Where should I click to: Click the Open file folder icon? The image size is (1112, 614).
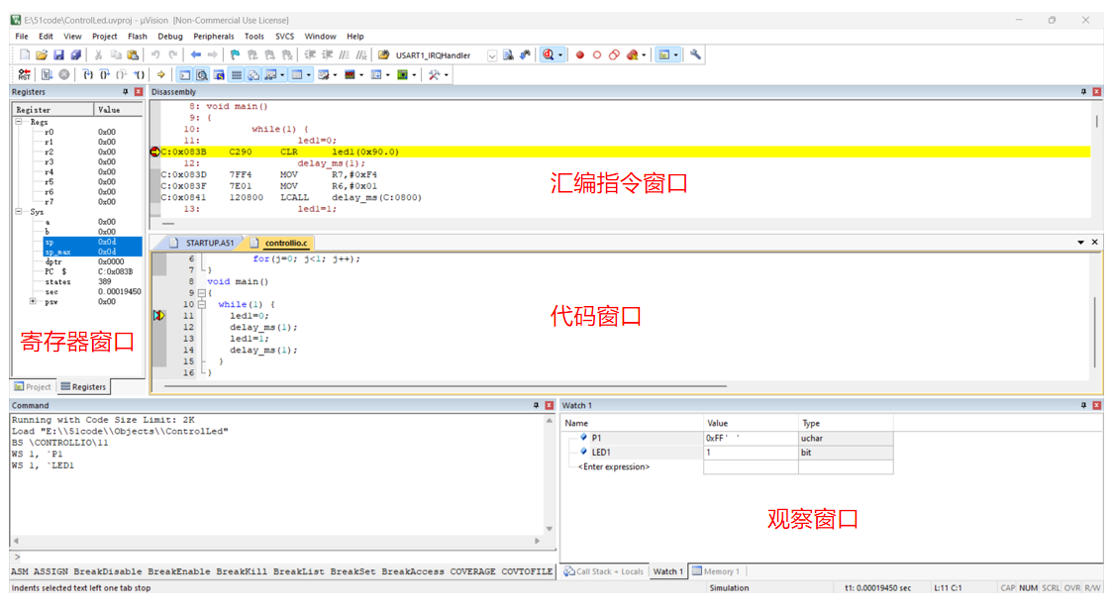tap(42, 55)
